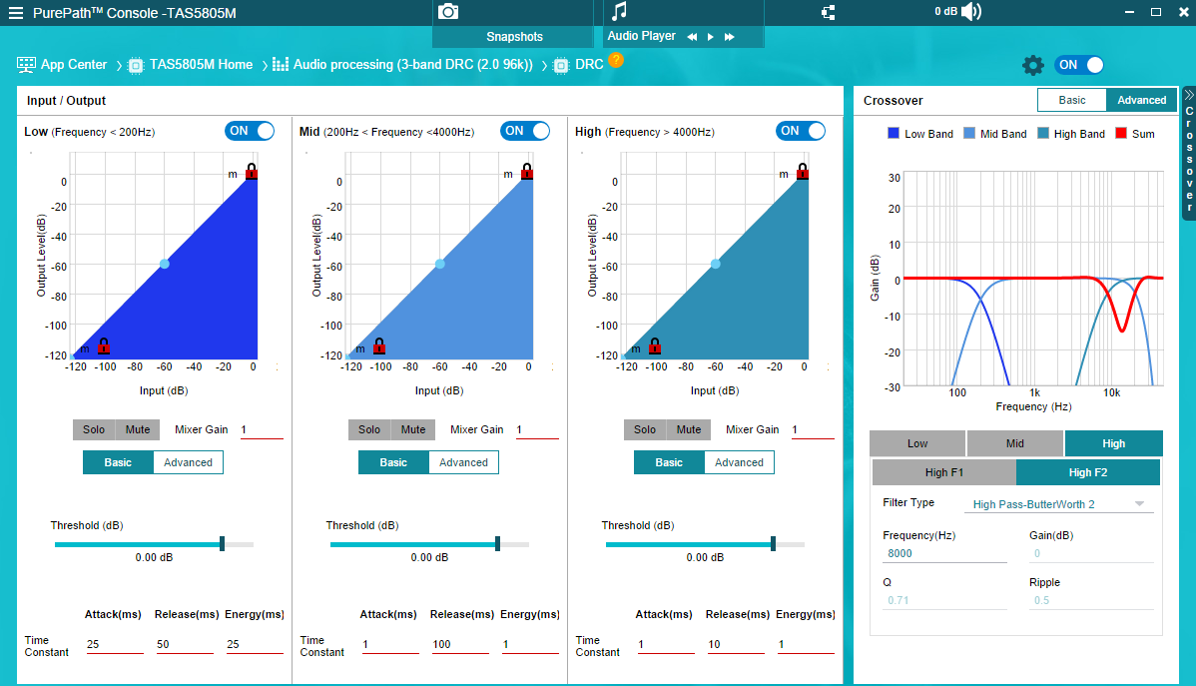Open Audio processing breadcrumb link
Screen dimensions: 1196x686
[413, 65]
